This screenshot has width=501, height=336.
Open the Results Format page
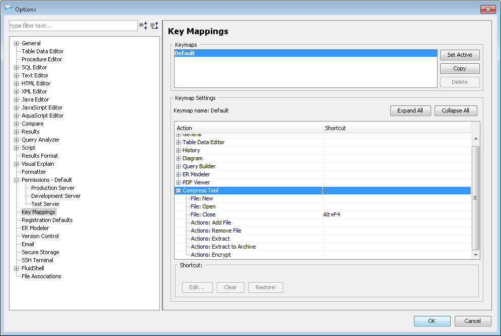(40, 156)
